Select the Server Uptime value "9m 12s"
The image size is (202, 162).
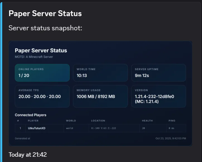pos(142,75)
